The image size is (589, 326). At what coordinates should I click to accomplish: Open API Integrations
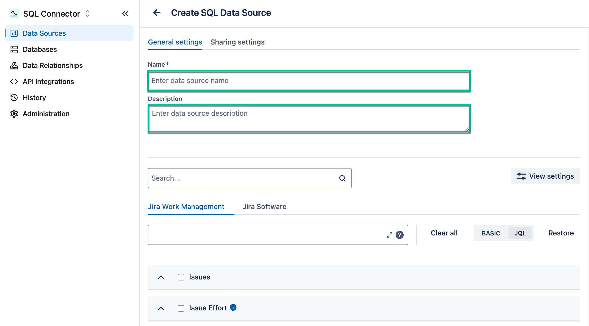pos(48,81)
